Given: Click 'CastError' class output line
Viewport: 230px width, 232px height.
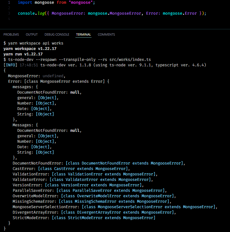Looking at the screenshot, I should (71, 169).
